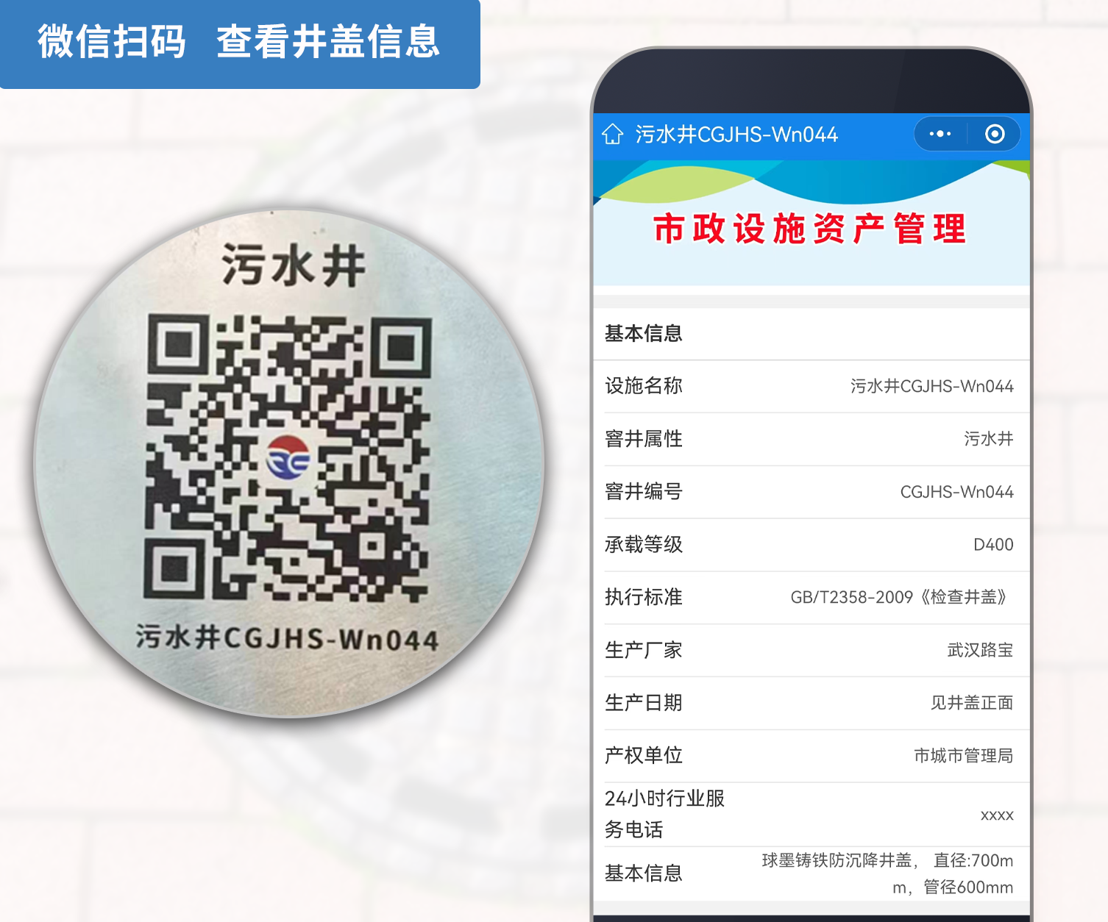Image resolution: width=1108 pixels, height=922 pixels.
Task: Select the 基本信息 section header
Action: click(644, 334)
